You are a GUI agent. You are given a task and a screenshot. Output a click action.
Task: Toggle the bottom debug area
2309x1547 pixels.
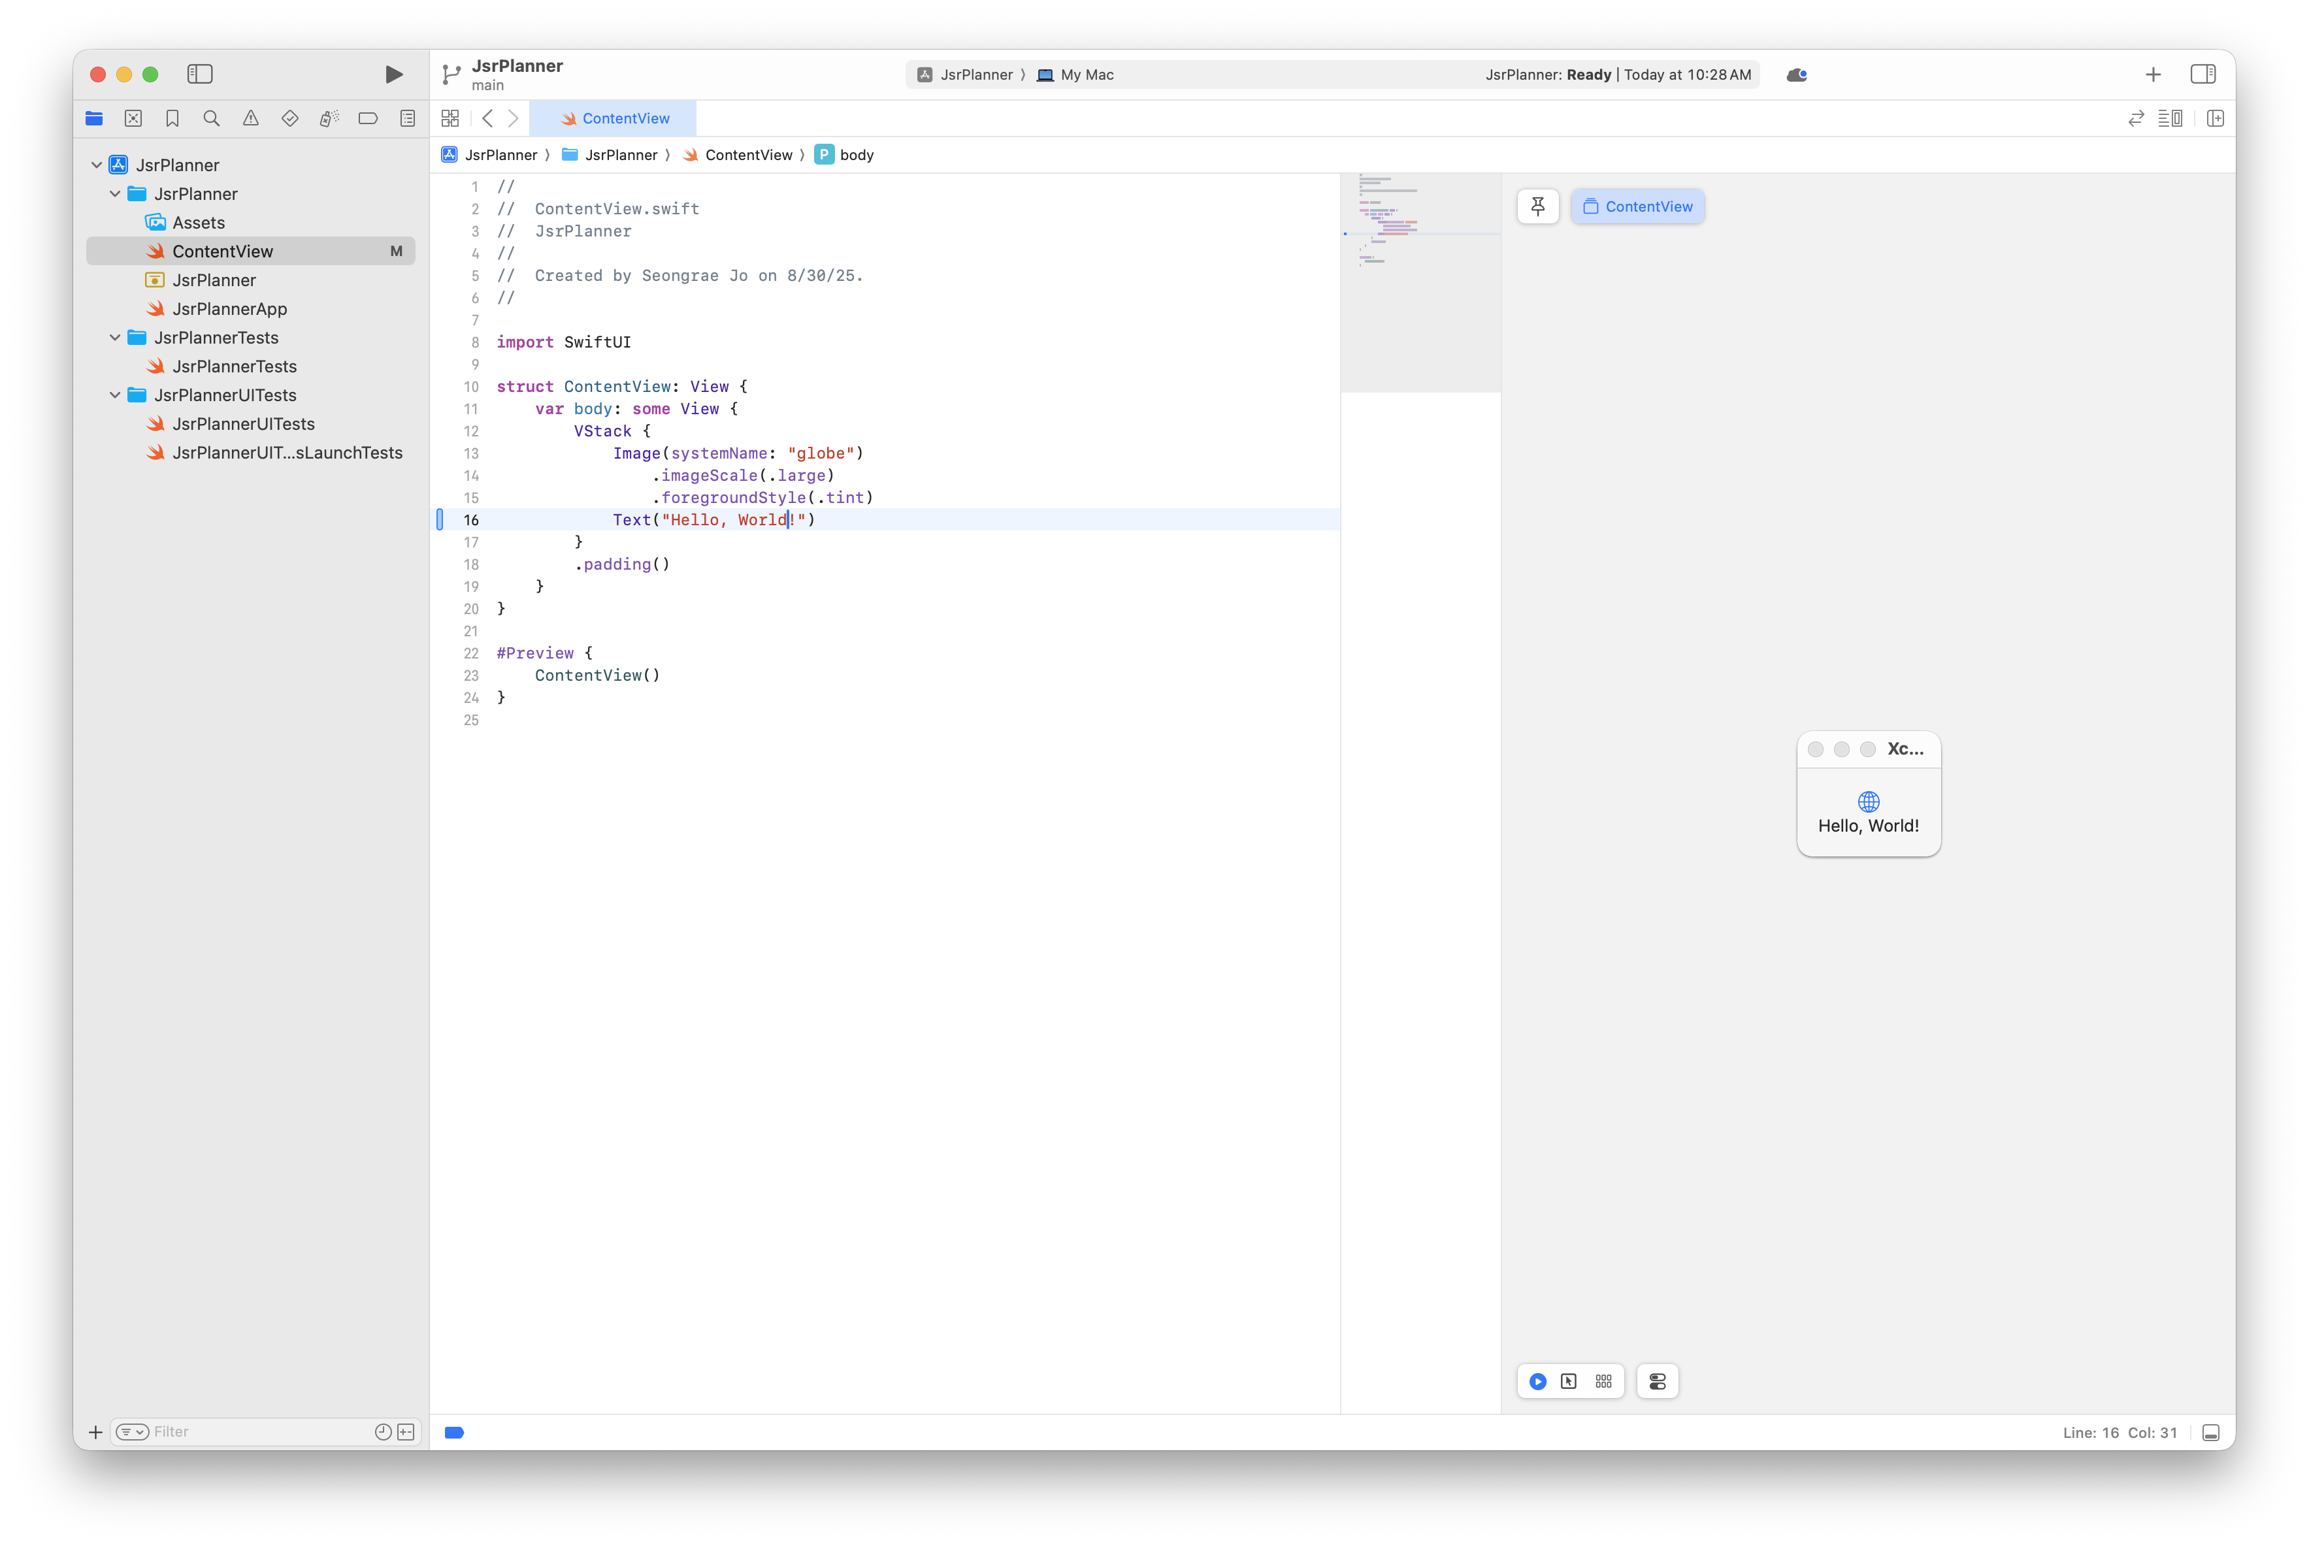pos(2210,1433)
